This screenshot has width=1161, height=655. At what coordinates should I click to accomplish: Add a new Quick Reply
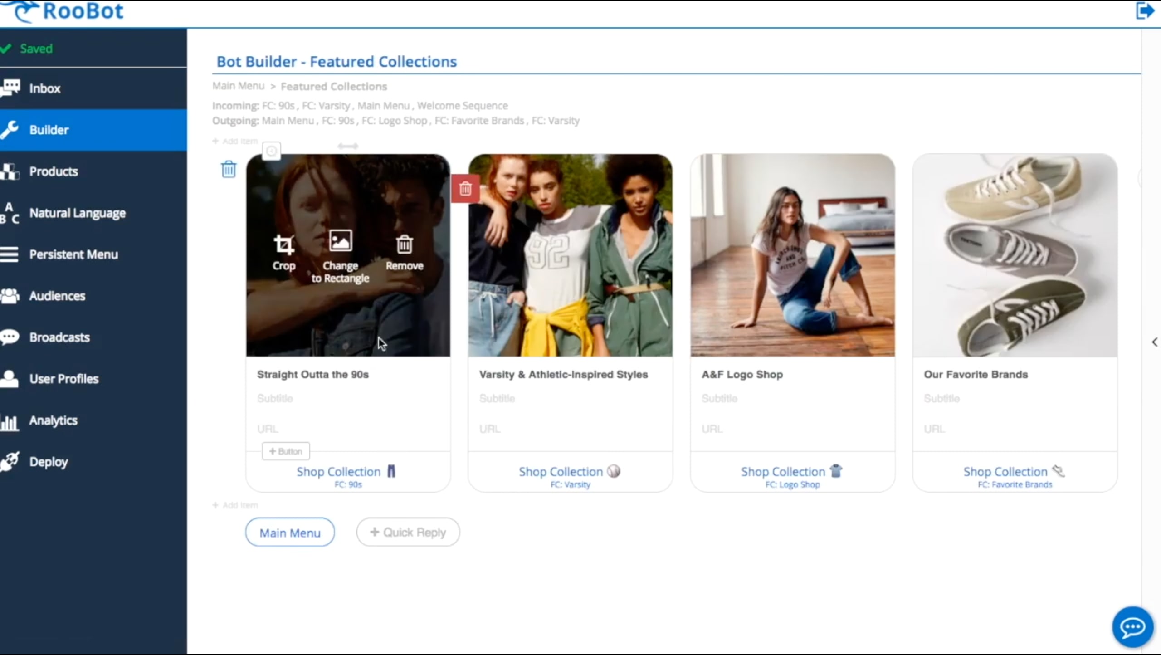tap(408, 533)
